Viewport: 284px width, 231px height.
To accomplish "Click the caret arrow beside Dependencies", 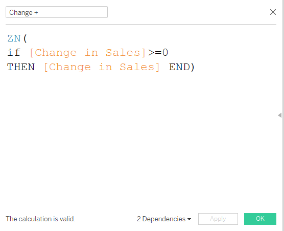I will click(190, 219).
